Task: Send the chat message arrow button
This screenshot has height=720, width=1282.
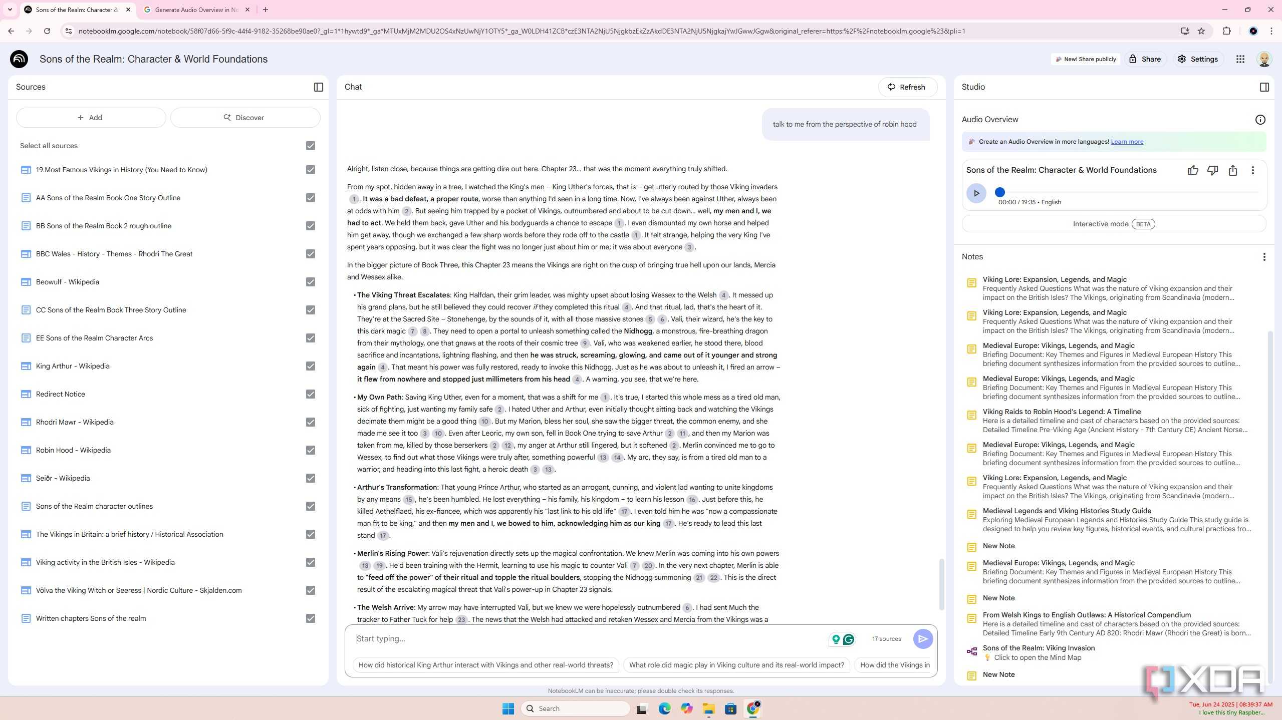Action: [923, 639]
